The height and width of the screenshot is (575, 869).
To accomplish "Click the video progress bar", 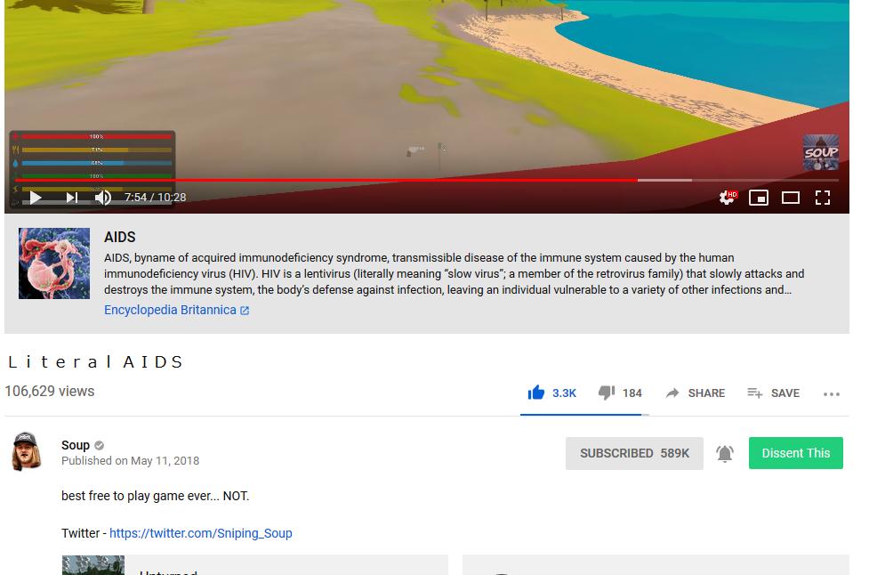I will 427,180.
